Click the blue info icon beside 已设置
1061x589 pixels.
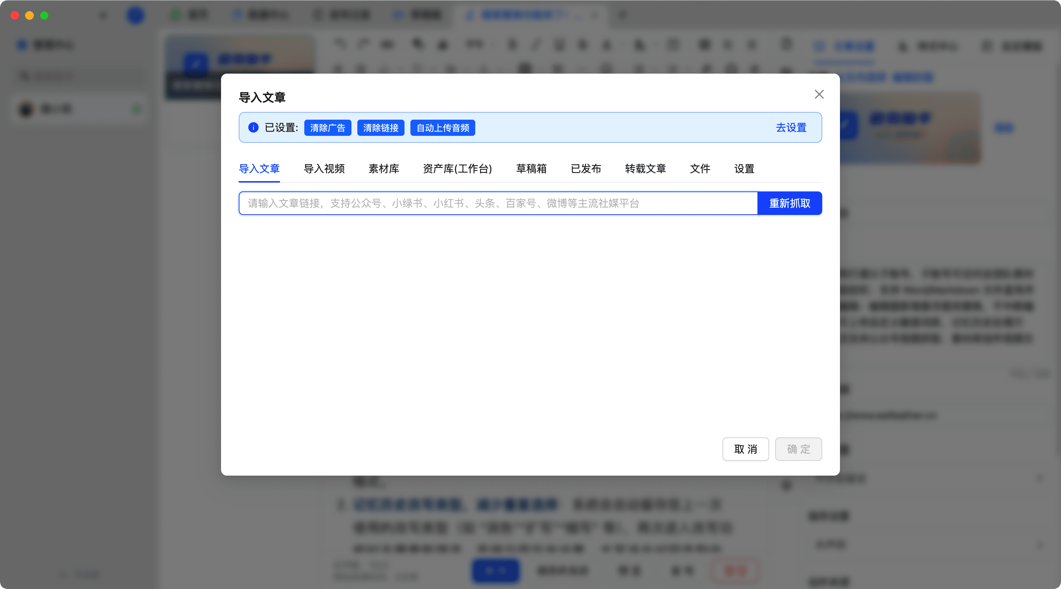253,128
